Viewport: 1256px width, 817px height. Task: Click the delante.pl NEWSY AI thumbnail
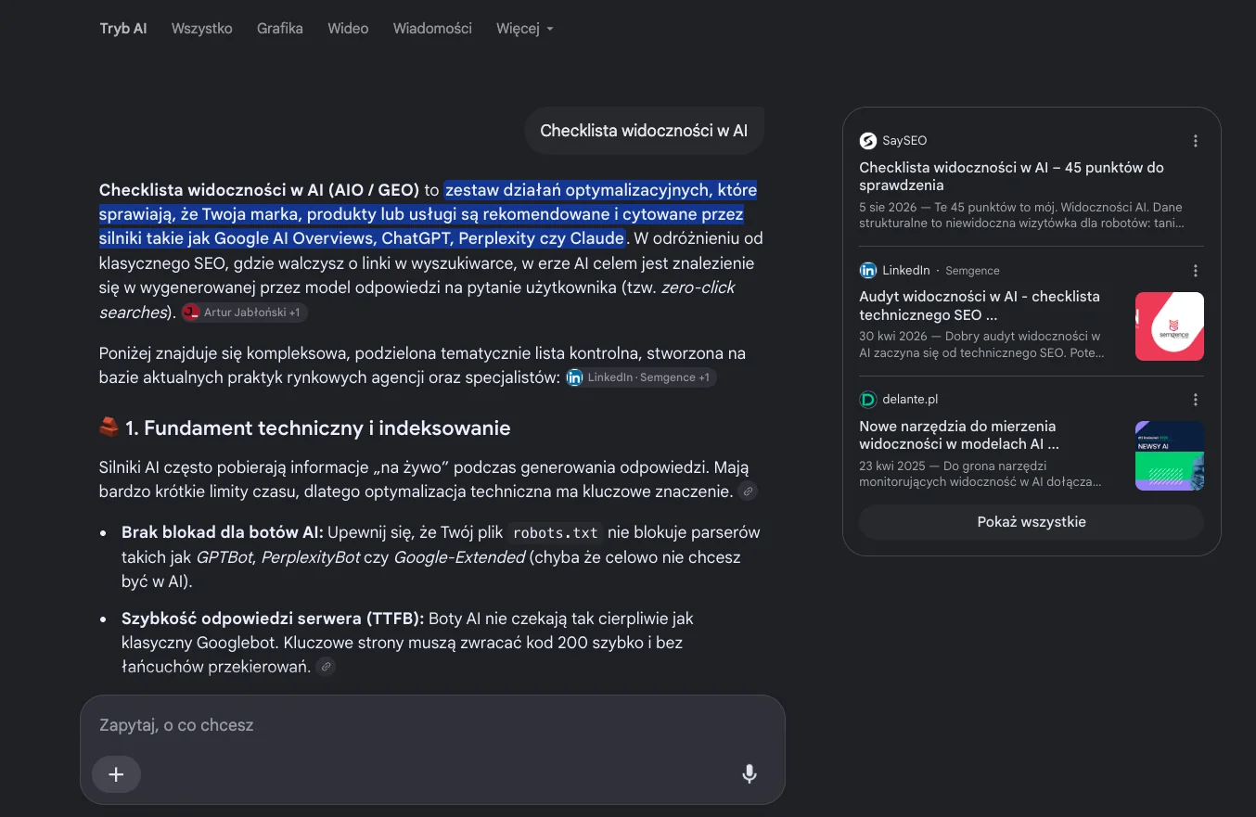point(1170,455)
